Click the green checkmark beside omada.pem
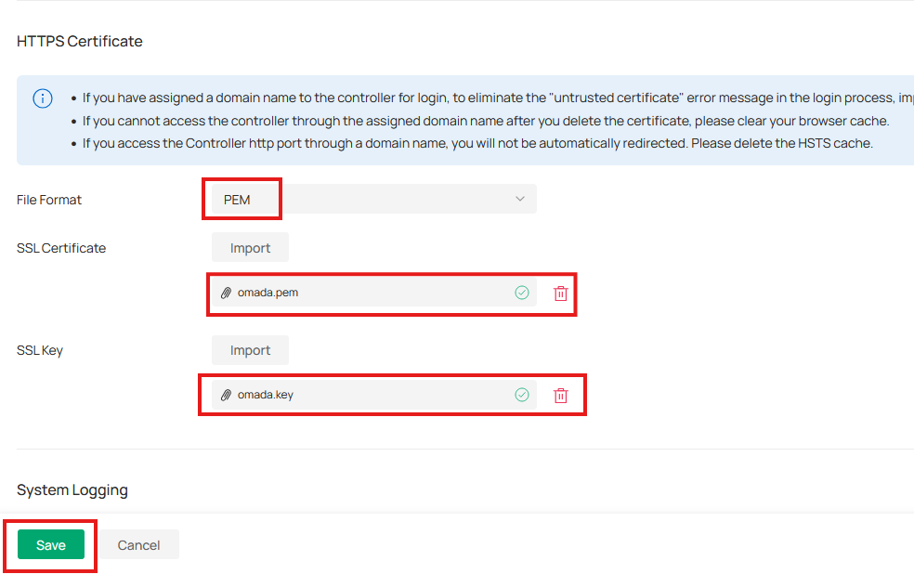Viewport: 914px width, 574px height. [522, 292]
